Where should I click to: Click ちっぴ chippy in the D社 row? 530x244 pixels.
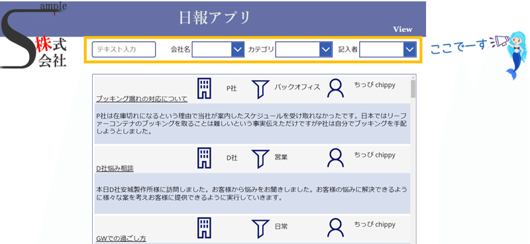374,155
